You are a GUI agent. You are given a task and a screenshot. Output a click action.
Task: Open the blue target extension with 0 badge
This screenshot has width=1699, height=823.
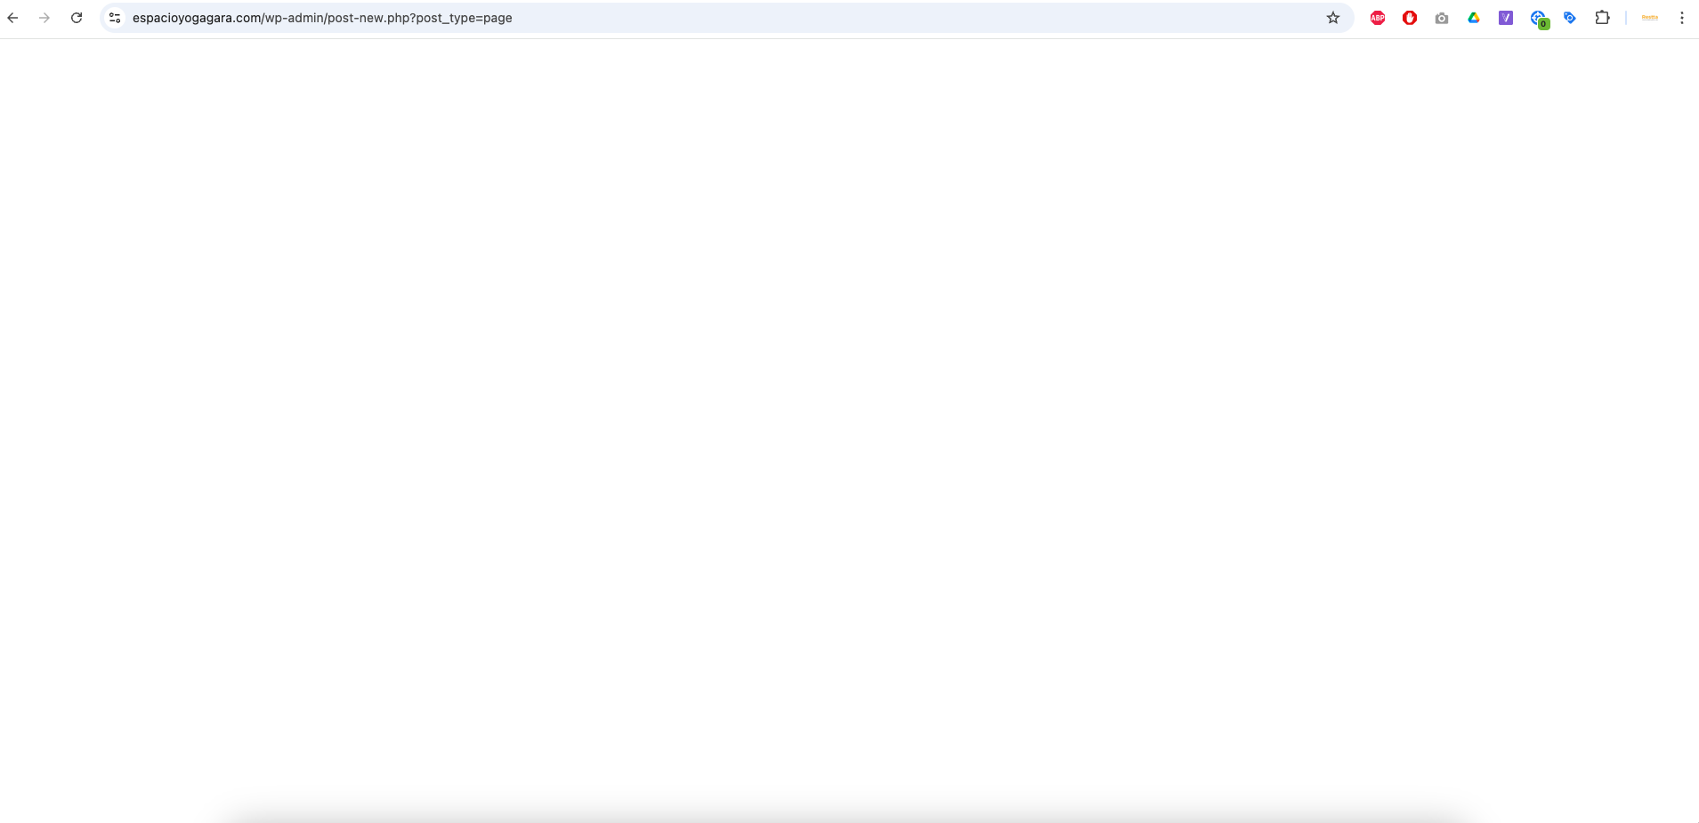point(1539,19)
